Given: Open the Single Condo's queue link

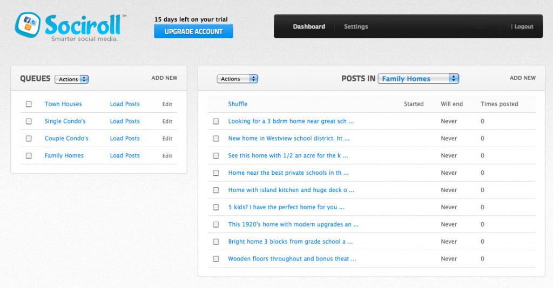Looking at the screenshot, I should click(x=65, y=121).
